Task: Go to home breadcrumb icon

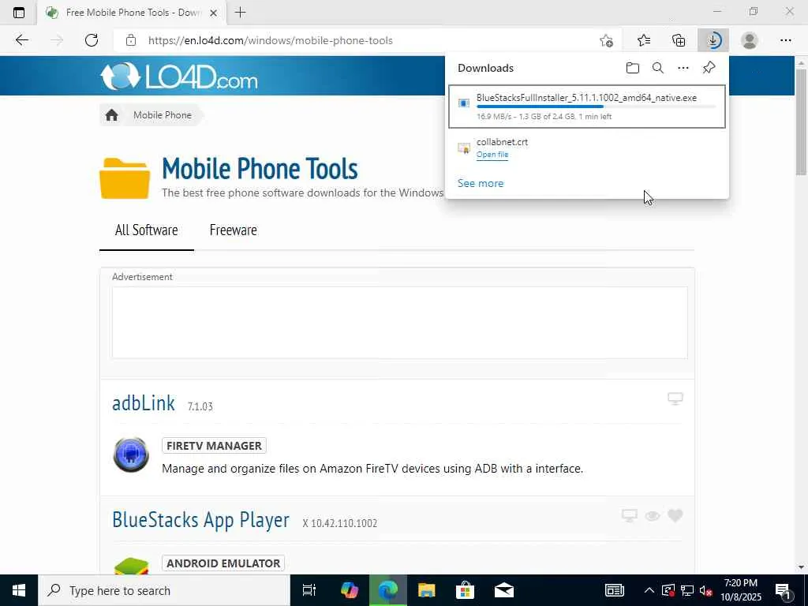Action: pyautogui.click(x=111, y=115)
